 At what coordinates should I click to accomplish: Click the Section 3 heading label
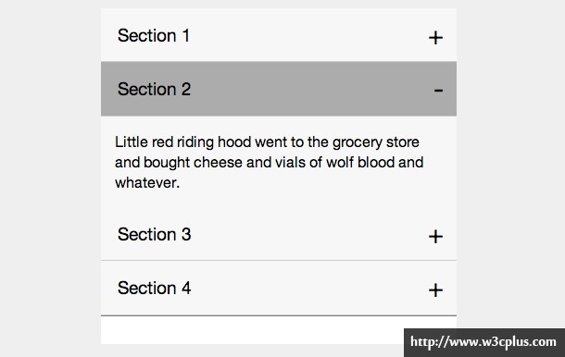154,234
